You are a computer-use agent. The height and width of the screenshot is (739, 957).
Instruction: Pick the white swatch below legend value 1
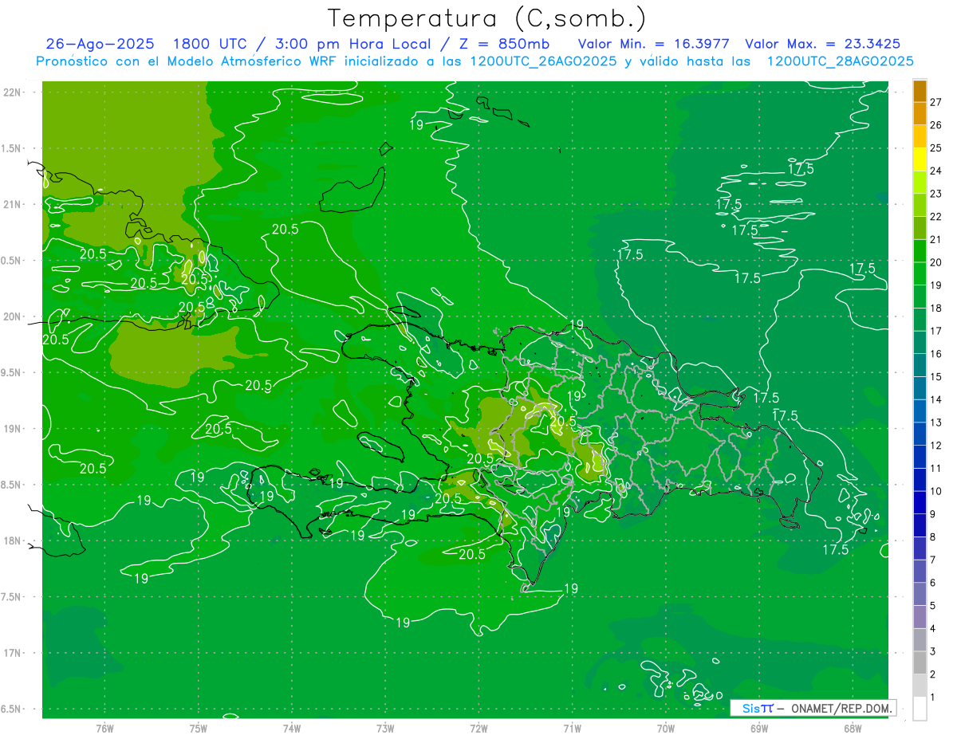(x=920, y=709)
